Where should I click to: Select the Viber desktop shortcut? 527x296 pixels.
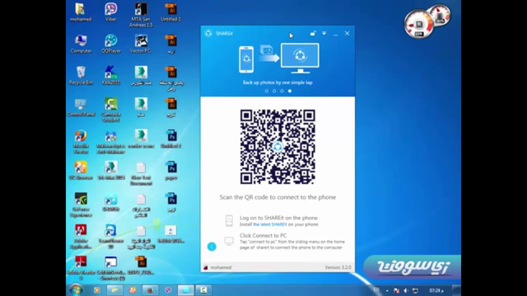[x=111, y=12]
